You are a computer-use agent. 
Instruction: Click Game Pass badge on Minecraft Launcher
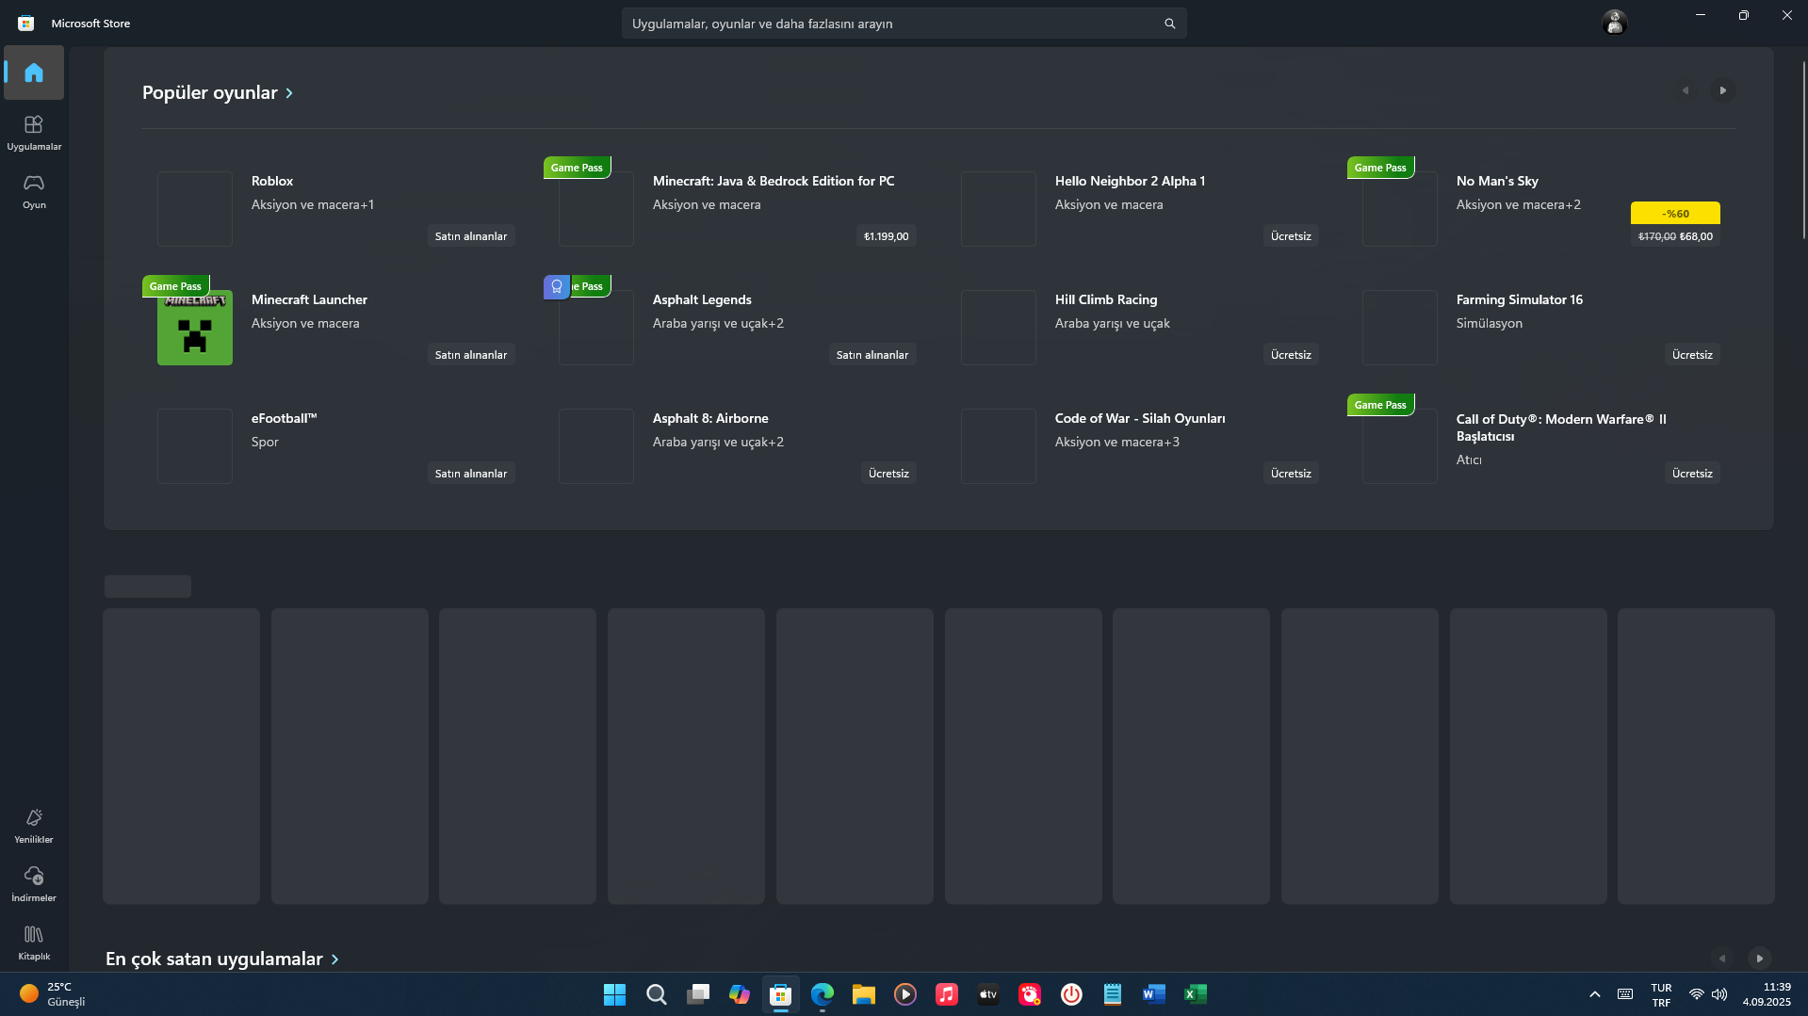pyautogui.click(x=175, y=286)
